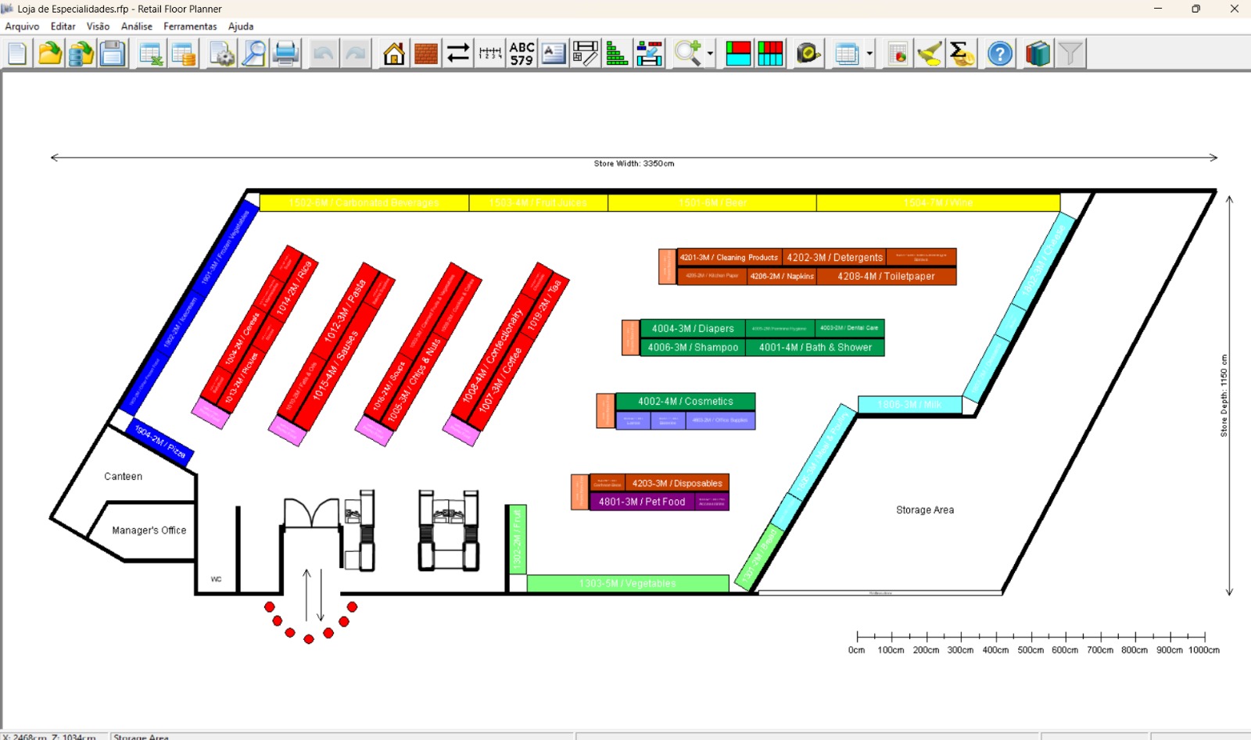The image size is (1251, 740).
Task: Select the 4004-3M Diapers fixture
Action: (x=693, y=328)
